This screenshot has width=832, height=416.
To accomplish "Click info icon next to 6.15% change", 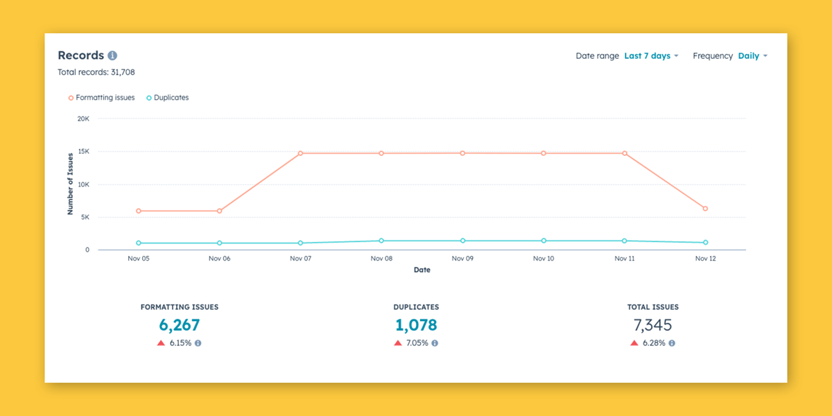I will pyautogui.click(x=198, y=343).
